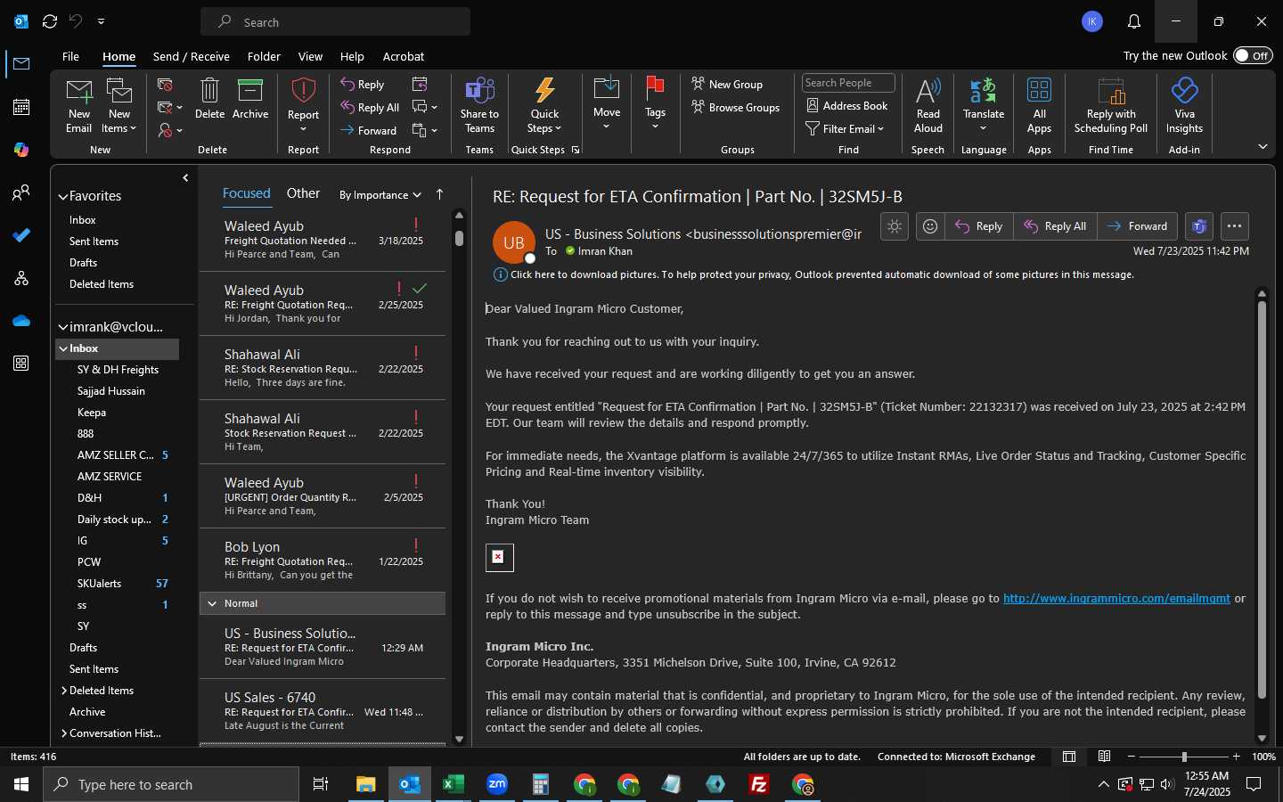The width and height of the screenshot is (1283, 802).
Task: Click the Delete trash icon
Action: tap(209, 91)
